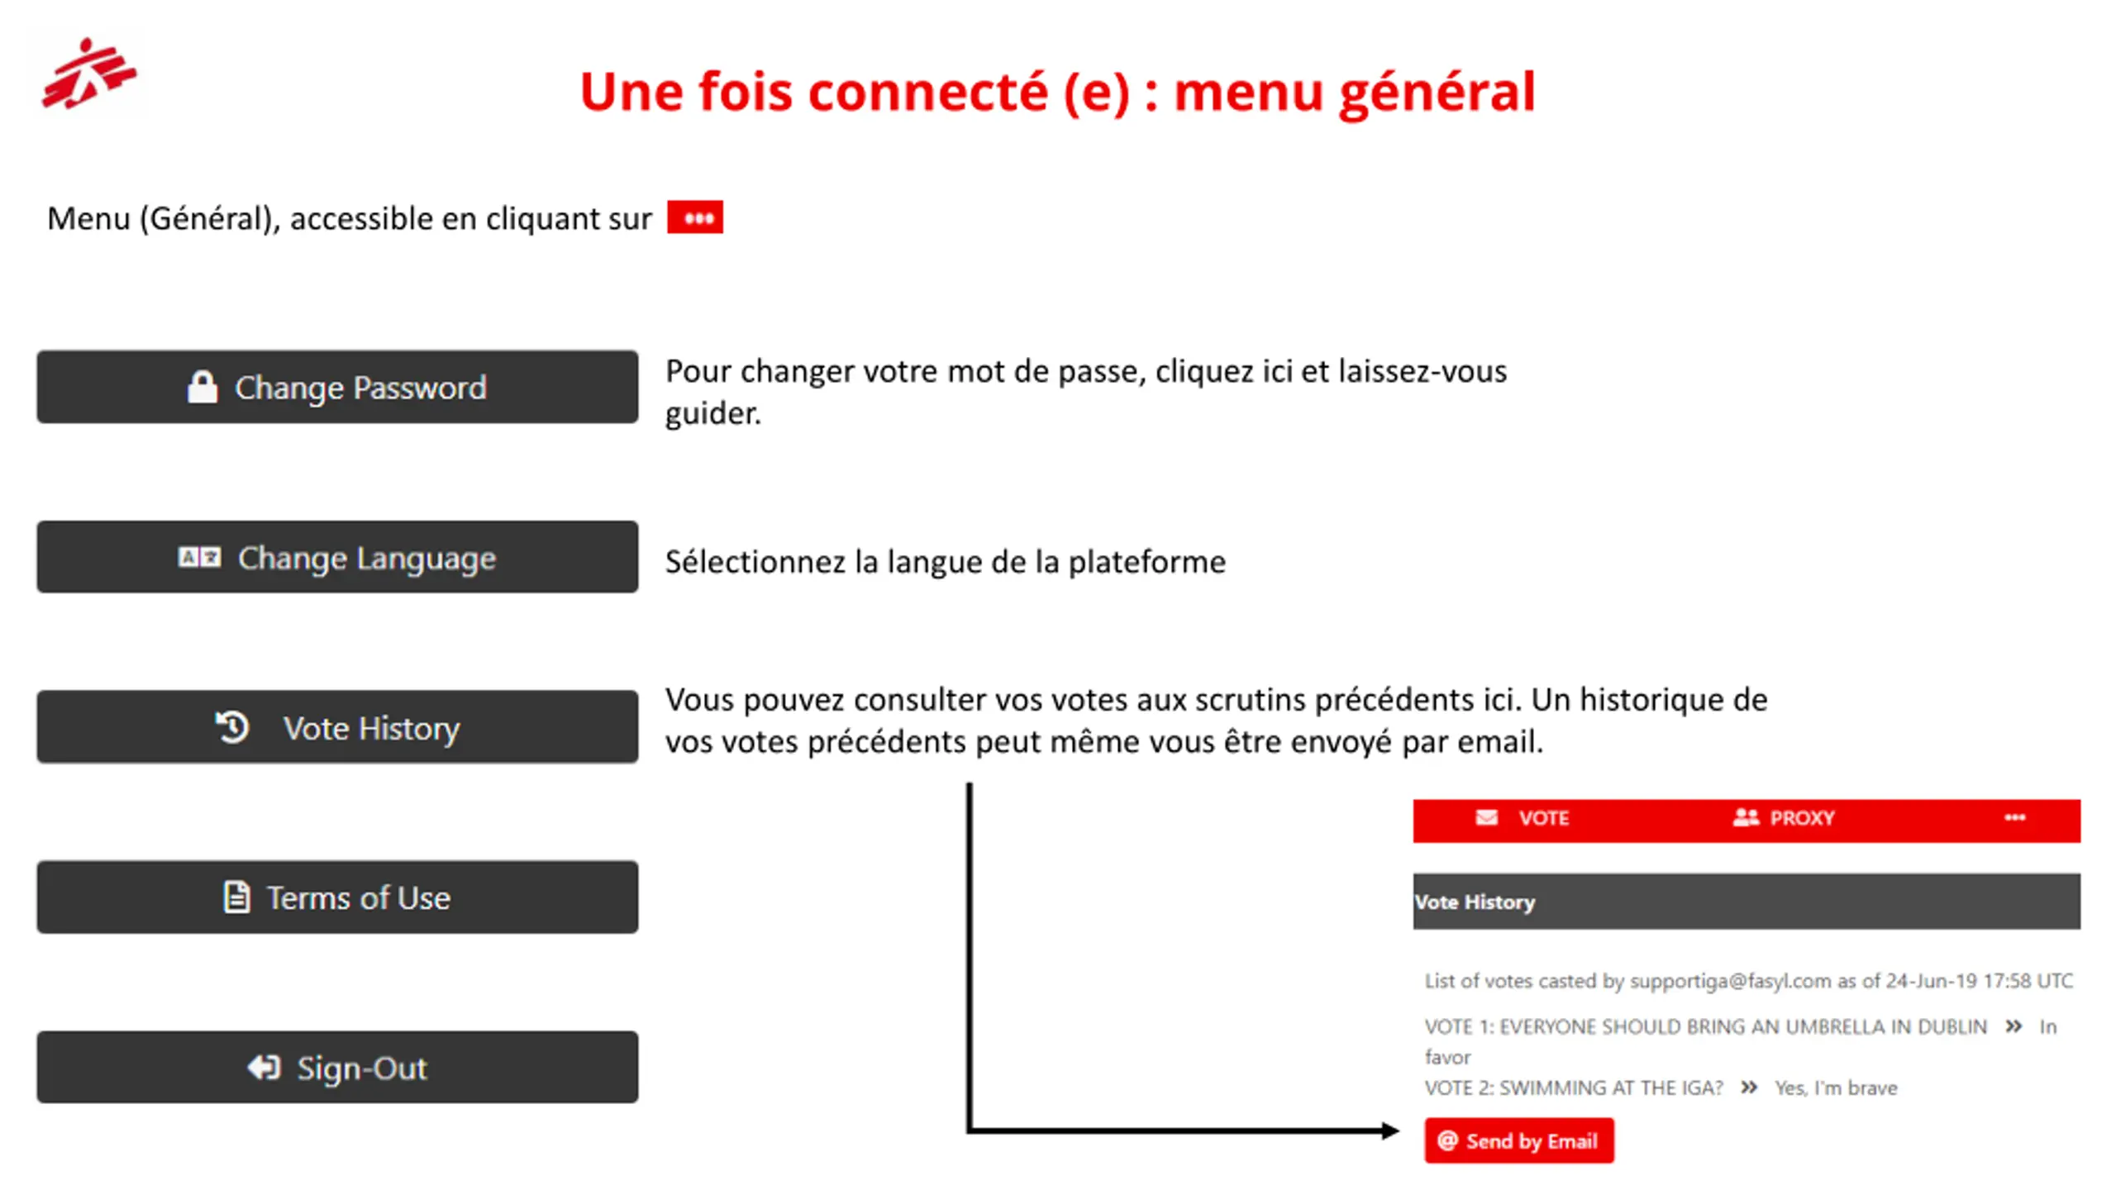Click the document icon on Terms of Use
This screenshot has height=1190, width=2116.
(236, 897)
